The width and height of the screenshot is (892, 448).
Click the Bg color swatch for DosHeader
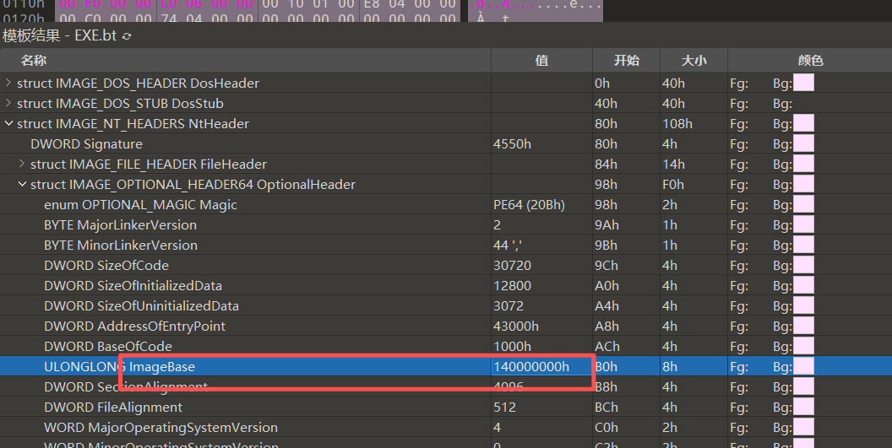pyautogui.click(x=803, y=83)
